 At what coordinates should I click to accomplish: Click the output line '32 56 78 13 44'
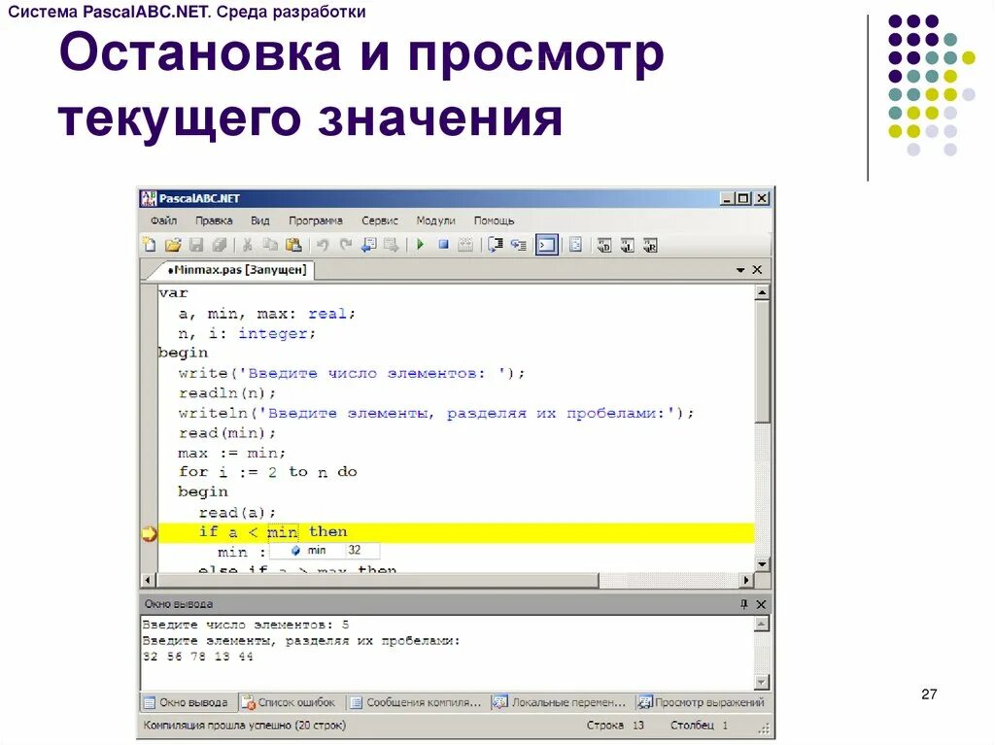pyautogui.click(x=198, y=657)
